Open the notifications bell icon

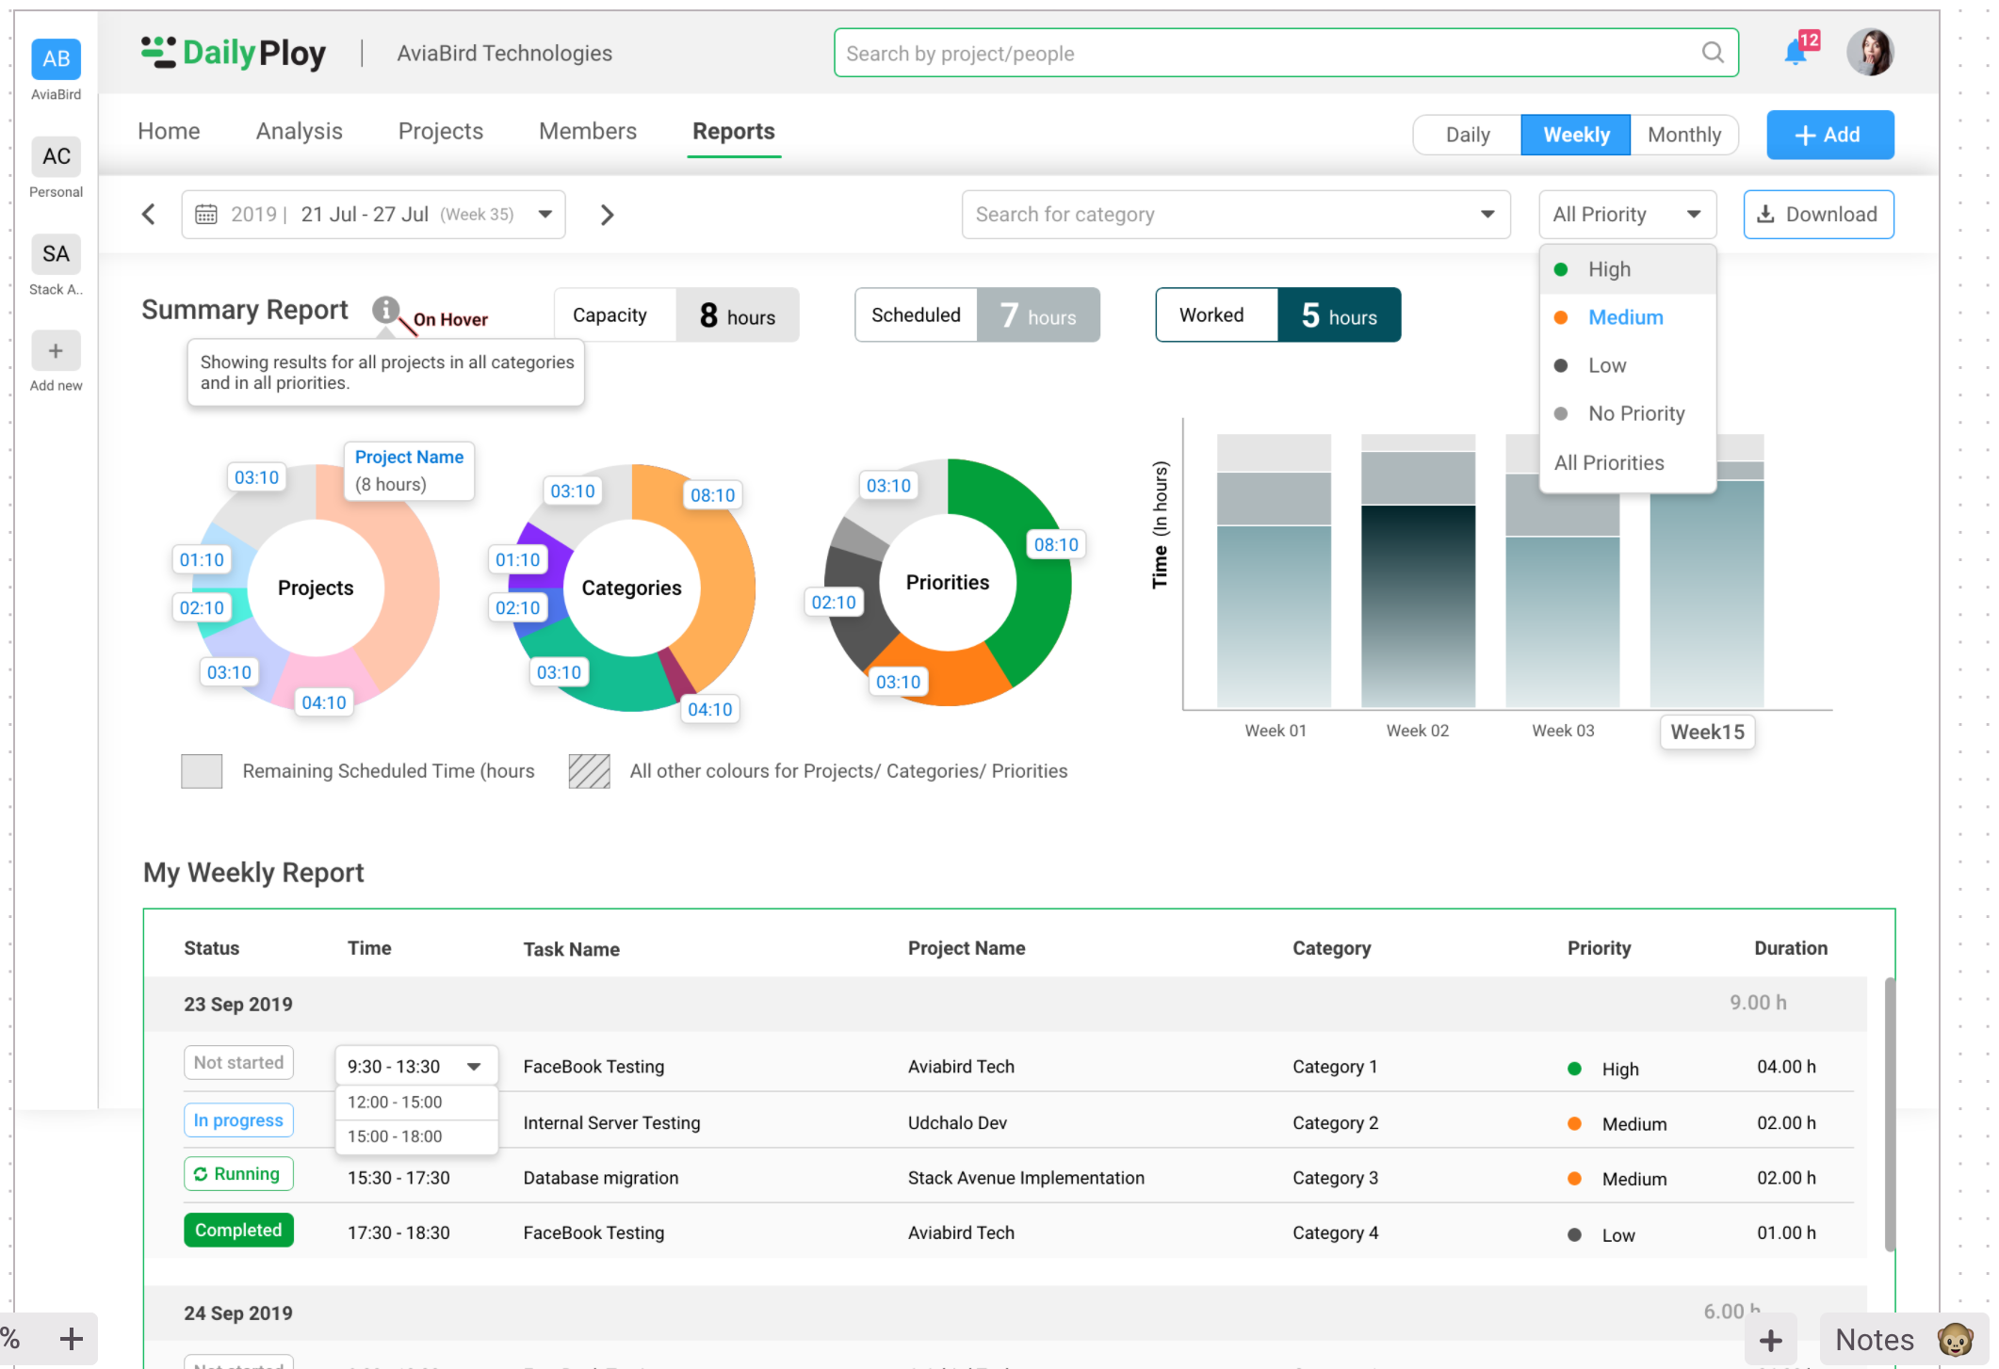point(1796,53)
